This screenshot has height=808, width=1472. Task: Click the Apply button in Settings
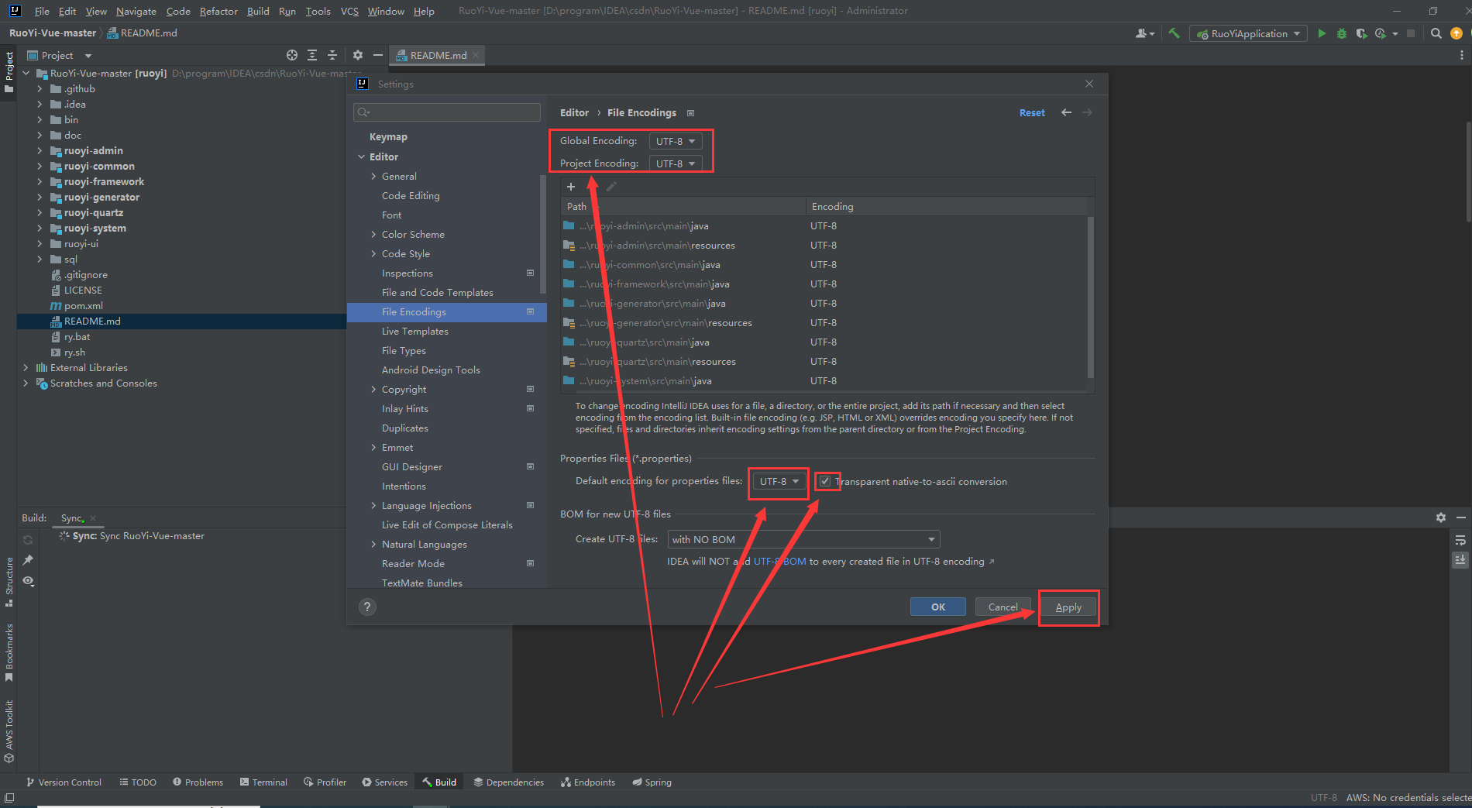1068,607
